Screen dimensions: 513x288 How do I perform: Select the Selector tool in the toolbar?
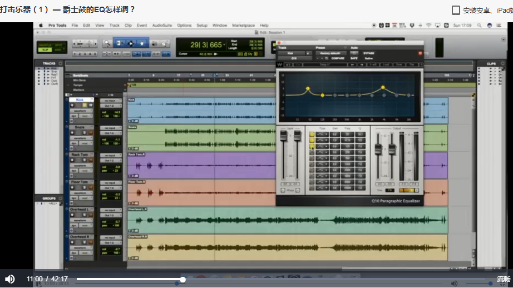pyautogui.click(x=131, y=43)
